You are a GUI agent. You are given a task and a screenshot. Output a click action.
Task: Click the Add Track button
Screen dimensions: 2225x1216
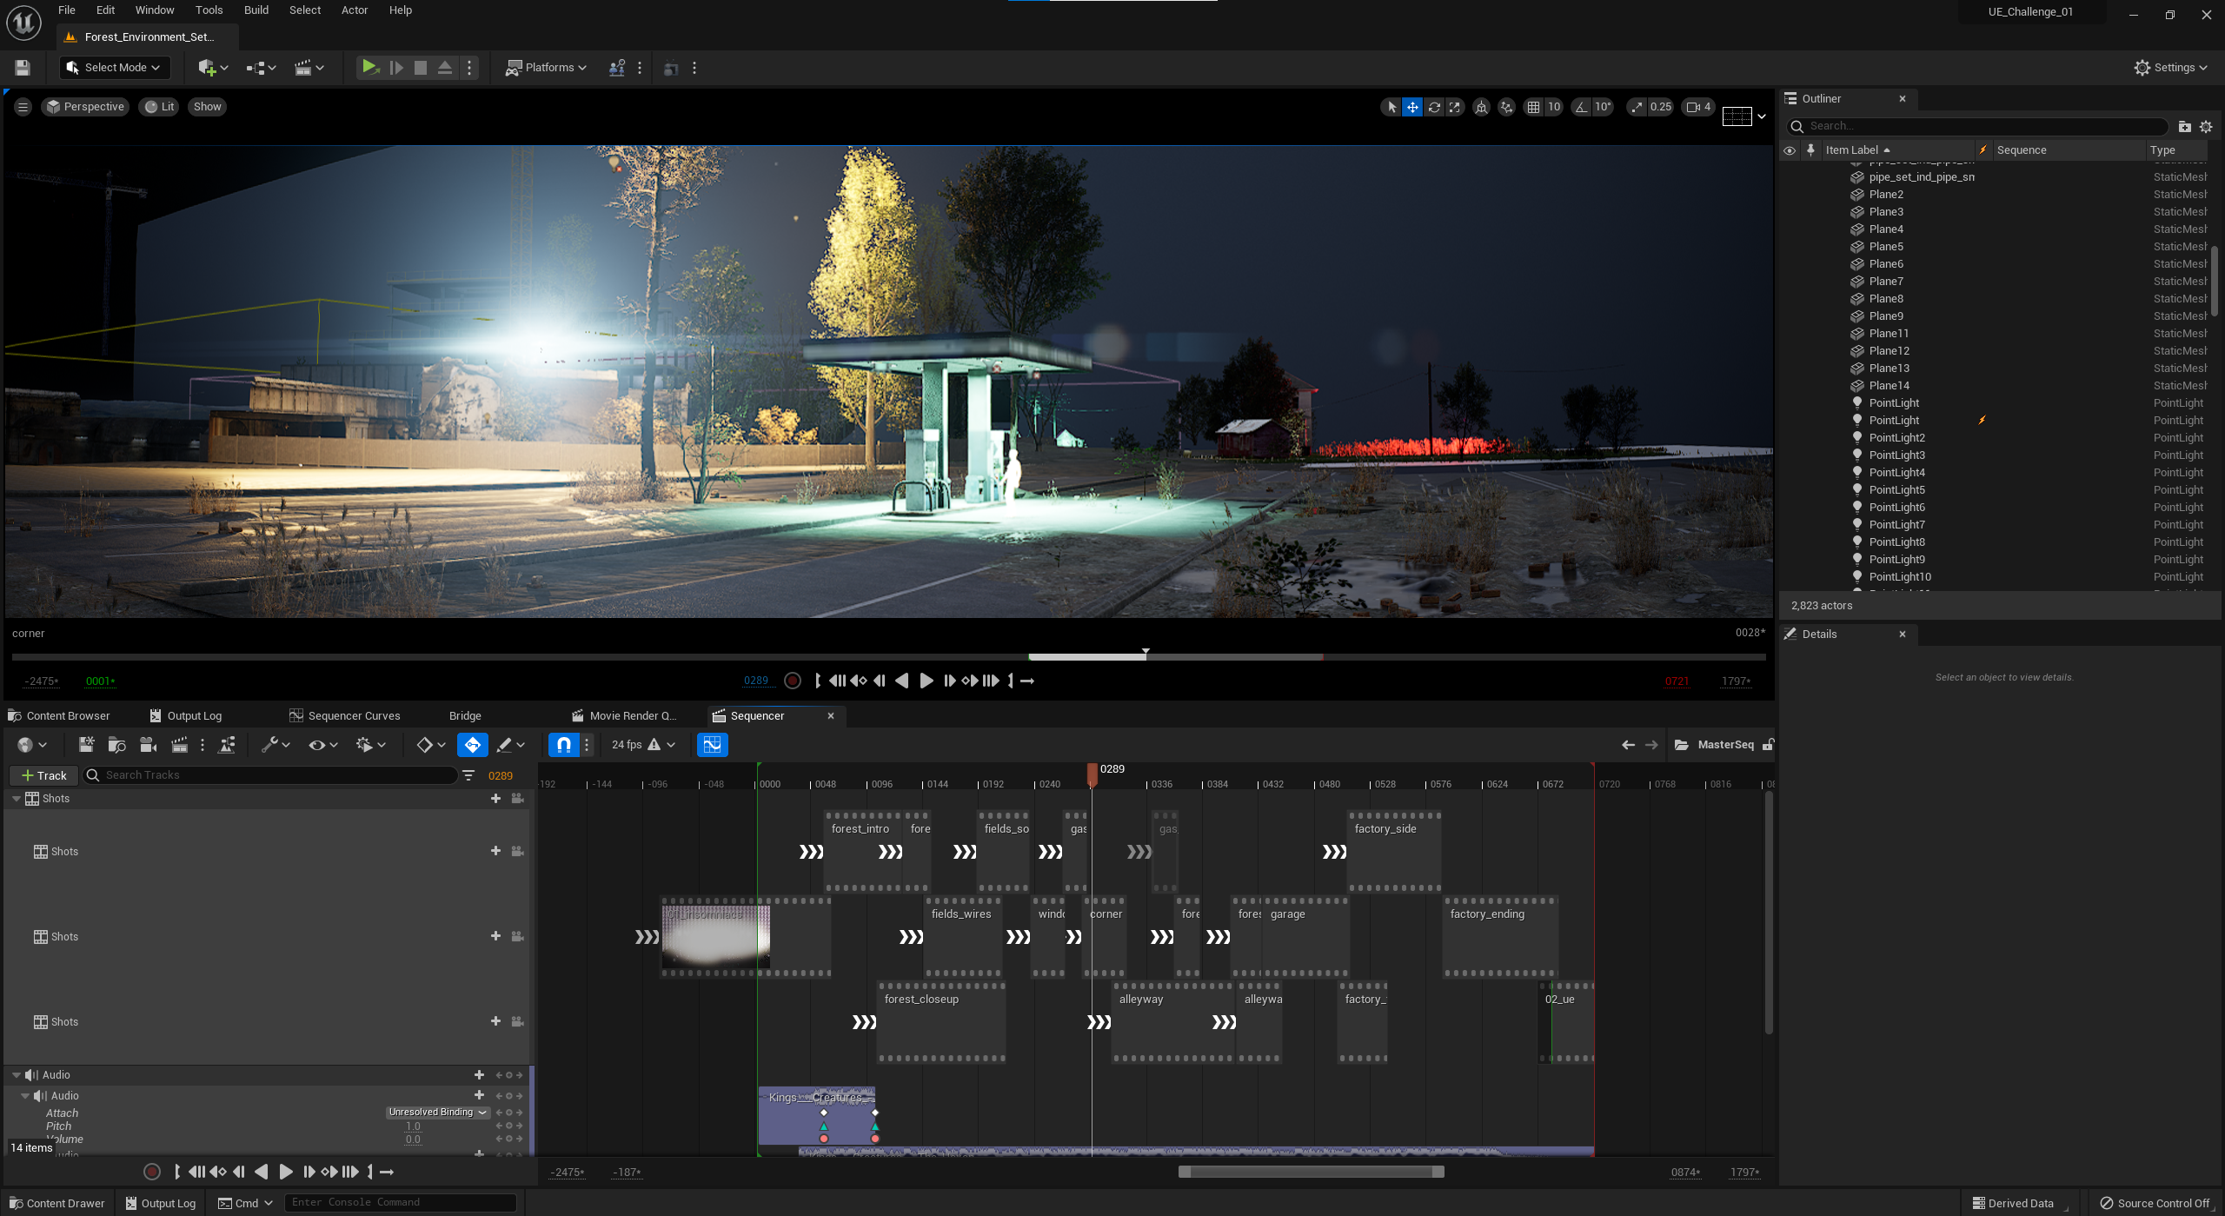point(43,775)
